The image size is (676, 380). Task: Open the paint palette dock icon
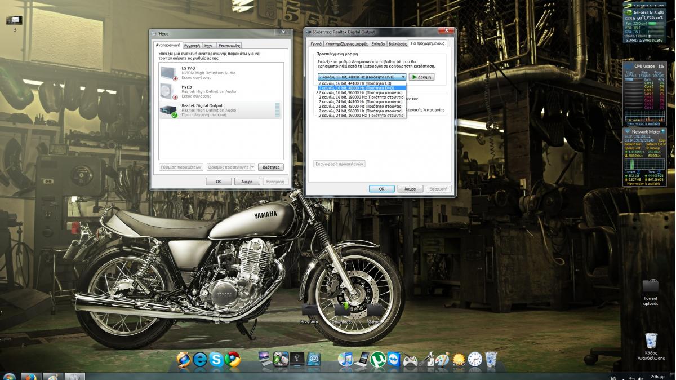(x=442, y=359)
